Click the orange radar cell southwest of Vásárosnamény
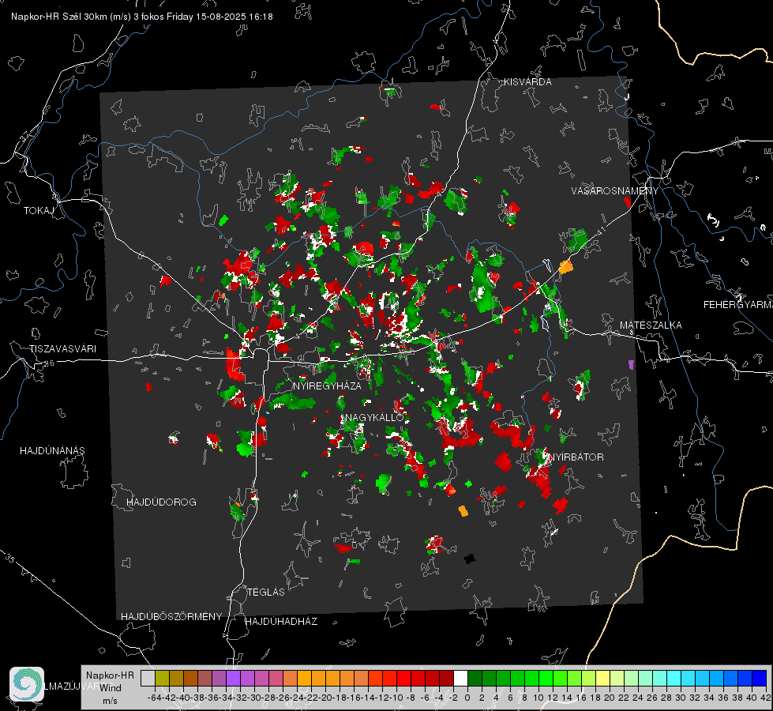Viewport: 773px width, 711px height. coord(566,267)
